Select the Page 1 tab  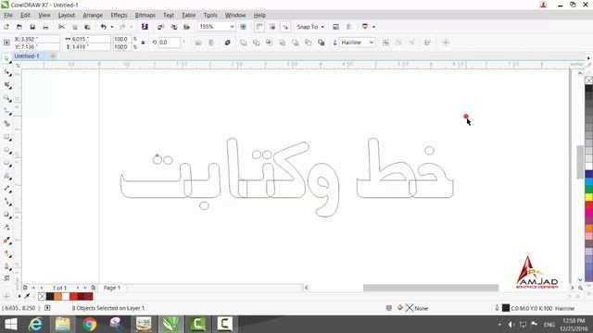(112, 288)
